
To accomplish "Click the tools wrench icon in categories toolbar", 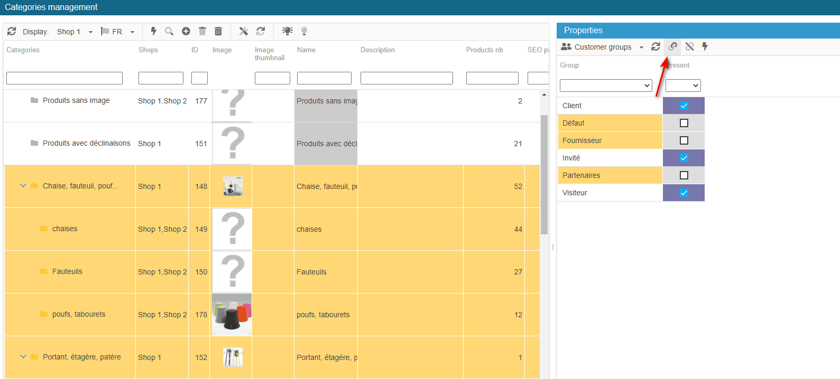I will click(x=243, y=32).
